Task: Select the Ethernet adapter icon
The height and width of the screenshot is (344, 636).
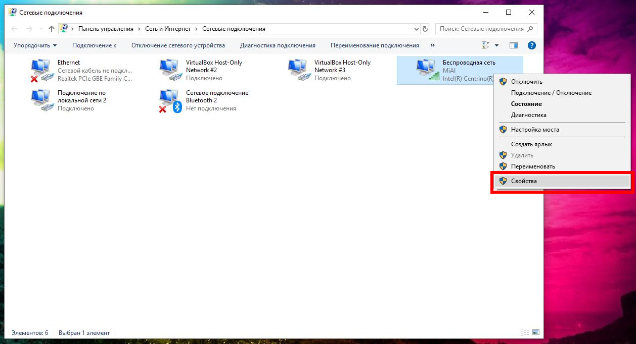Action: coord(41,70)
